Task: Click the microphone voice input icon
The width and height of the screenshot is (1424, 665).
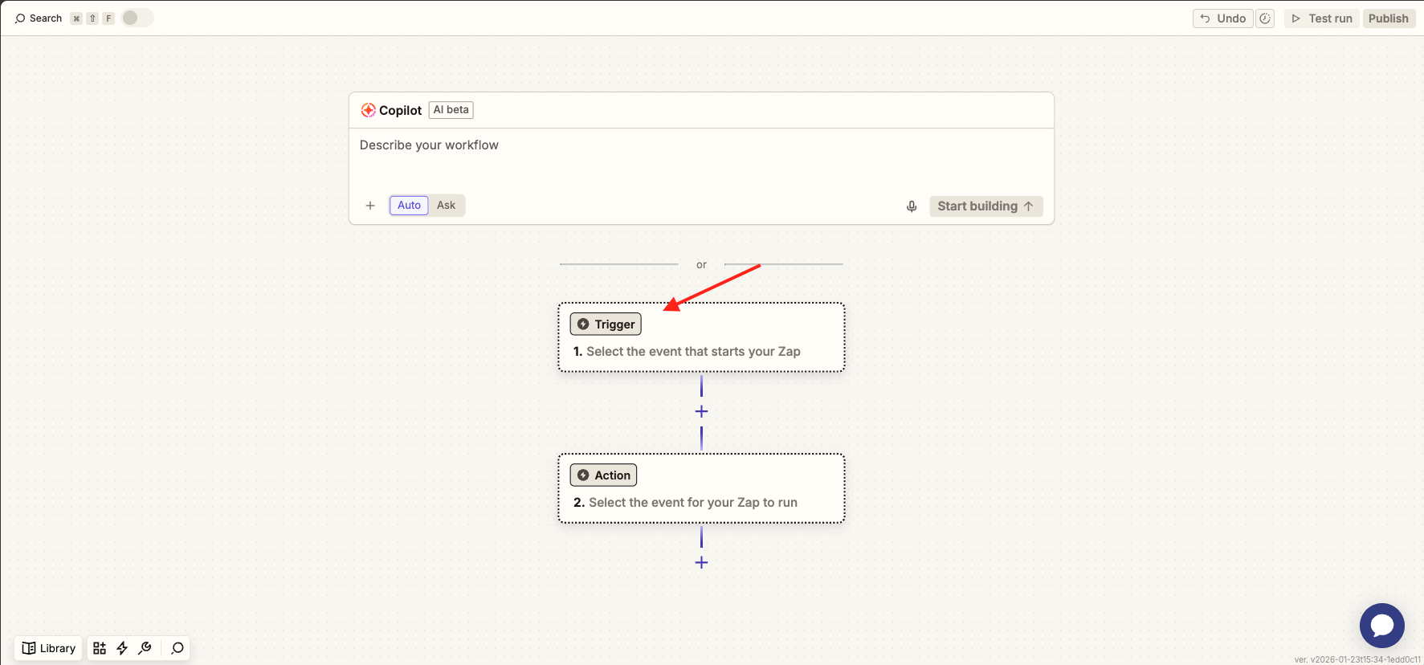Action: point(912,206)
